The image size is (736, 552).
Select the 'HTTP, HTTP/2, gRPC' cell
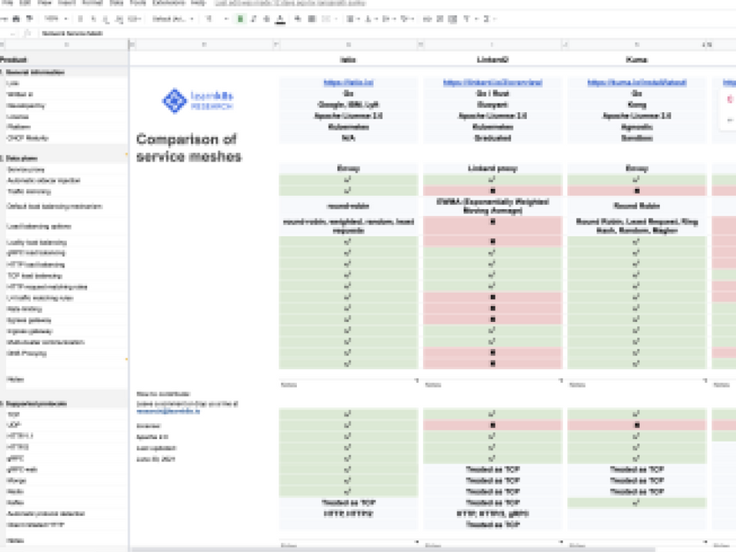pos(493,514)
